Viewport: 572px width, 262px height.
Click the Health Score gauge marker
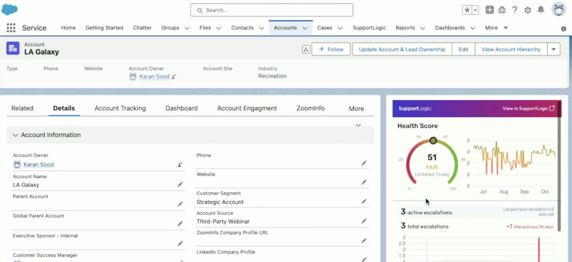(433, 140)
